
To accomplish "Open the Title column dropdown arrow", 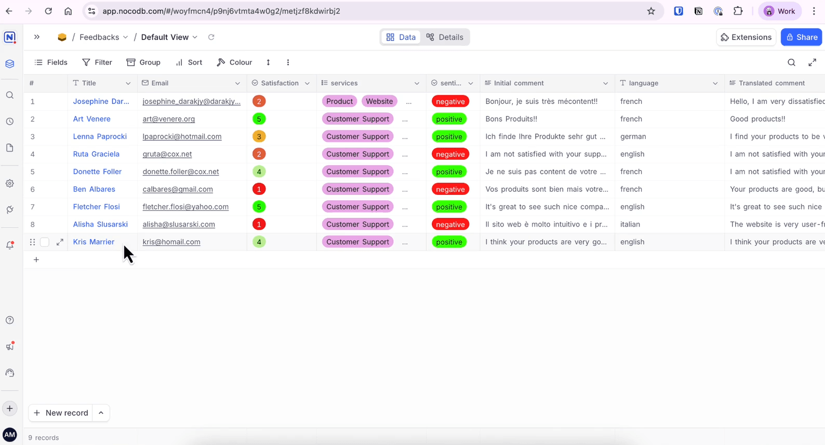I will 128,83.
